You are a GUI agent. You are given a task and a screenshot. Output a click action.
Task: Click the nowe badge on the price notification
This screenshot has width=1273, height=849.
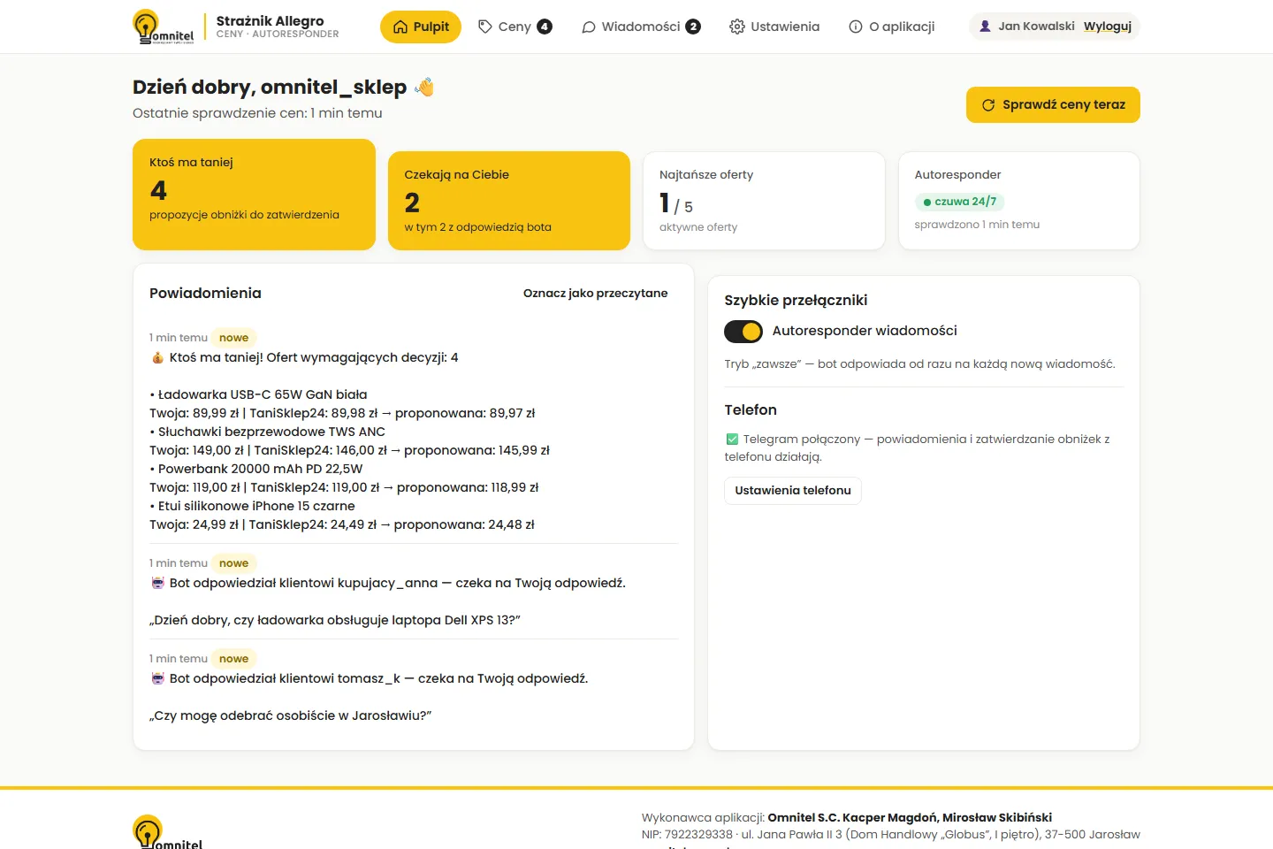click(x=234, y=338)
